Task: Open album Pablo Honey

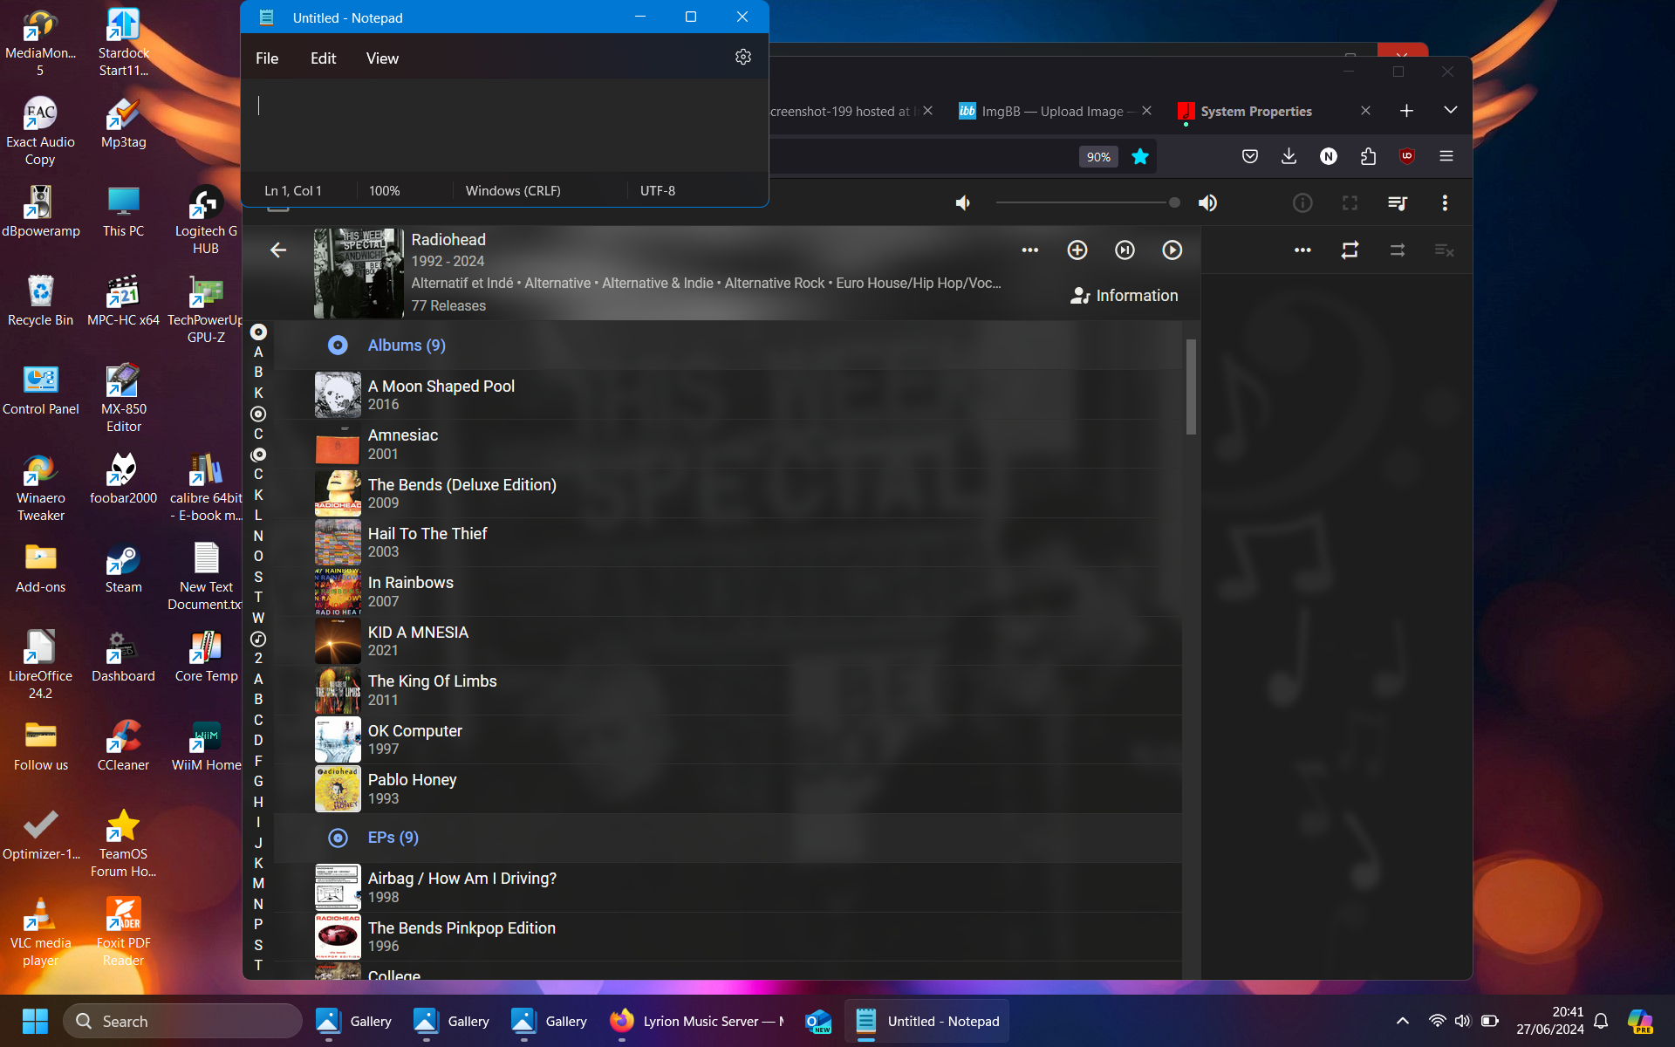Action: [728, 789]
